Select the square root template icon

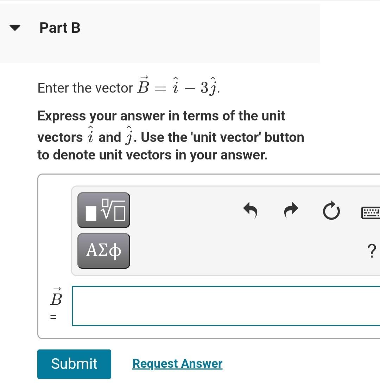[103, 210]
